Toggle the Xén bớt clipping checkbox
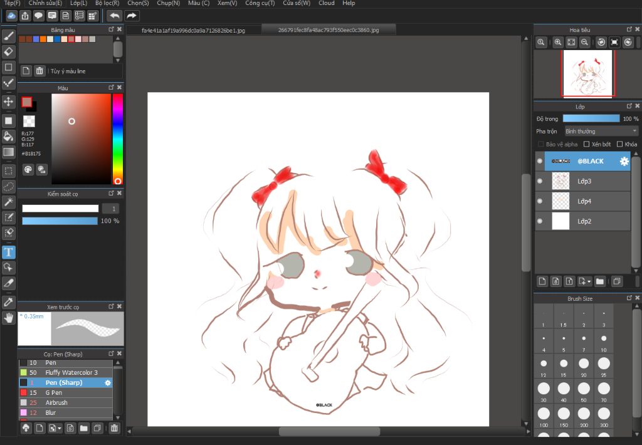The image size is (642, 445). [586, 144]
